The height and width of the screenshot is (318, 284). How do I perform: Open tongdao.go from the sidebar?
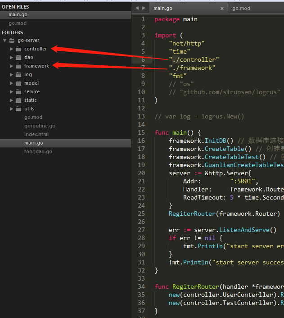[x=38, y=151]
